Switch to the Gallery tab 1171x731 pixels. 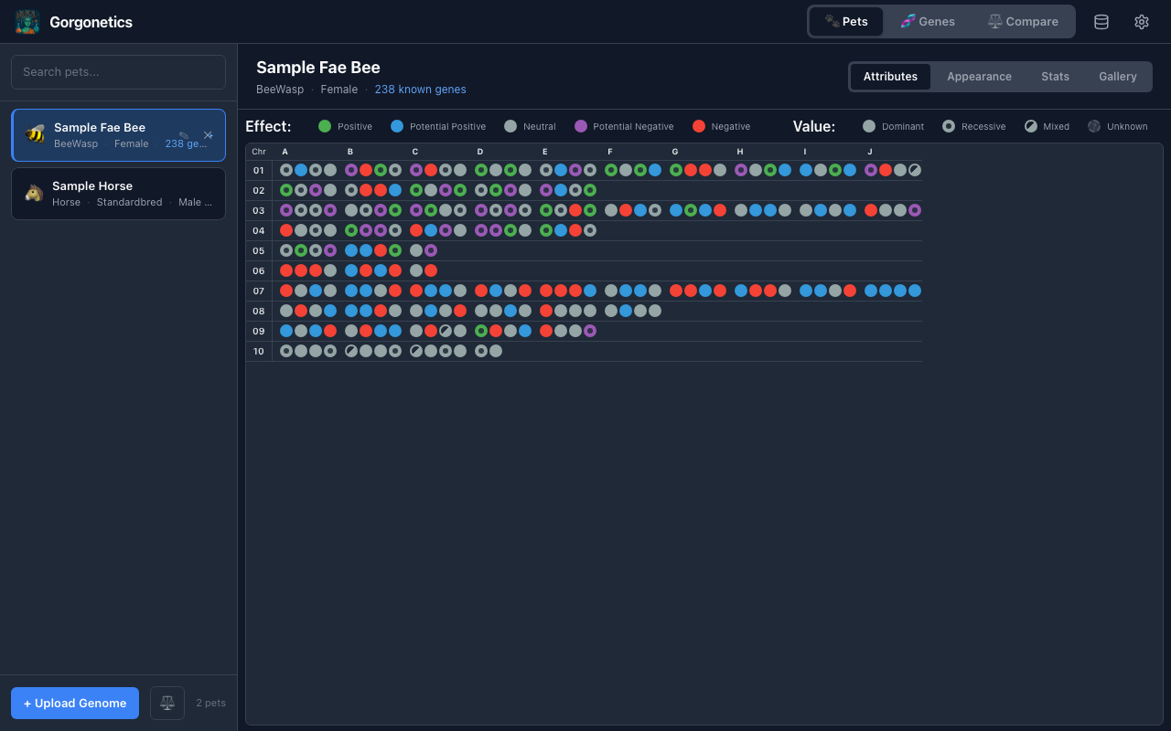pos(1117,77)
